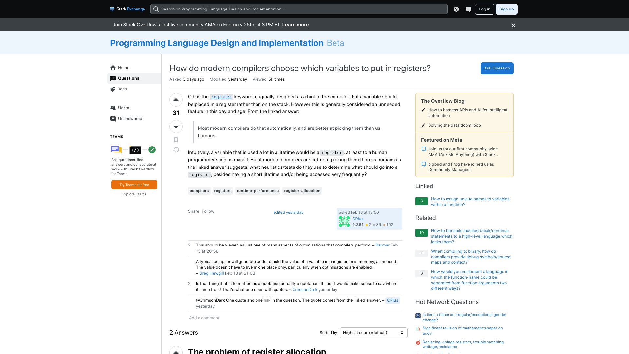
Task: Click the Log in button
Action: 484,9
